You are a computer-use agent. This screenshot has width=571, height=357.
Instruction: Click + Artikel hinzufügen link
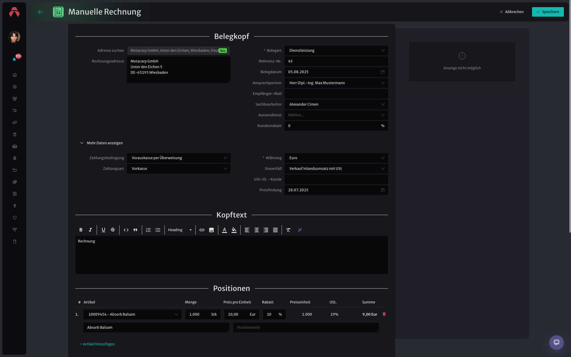click(97, 344)
